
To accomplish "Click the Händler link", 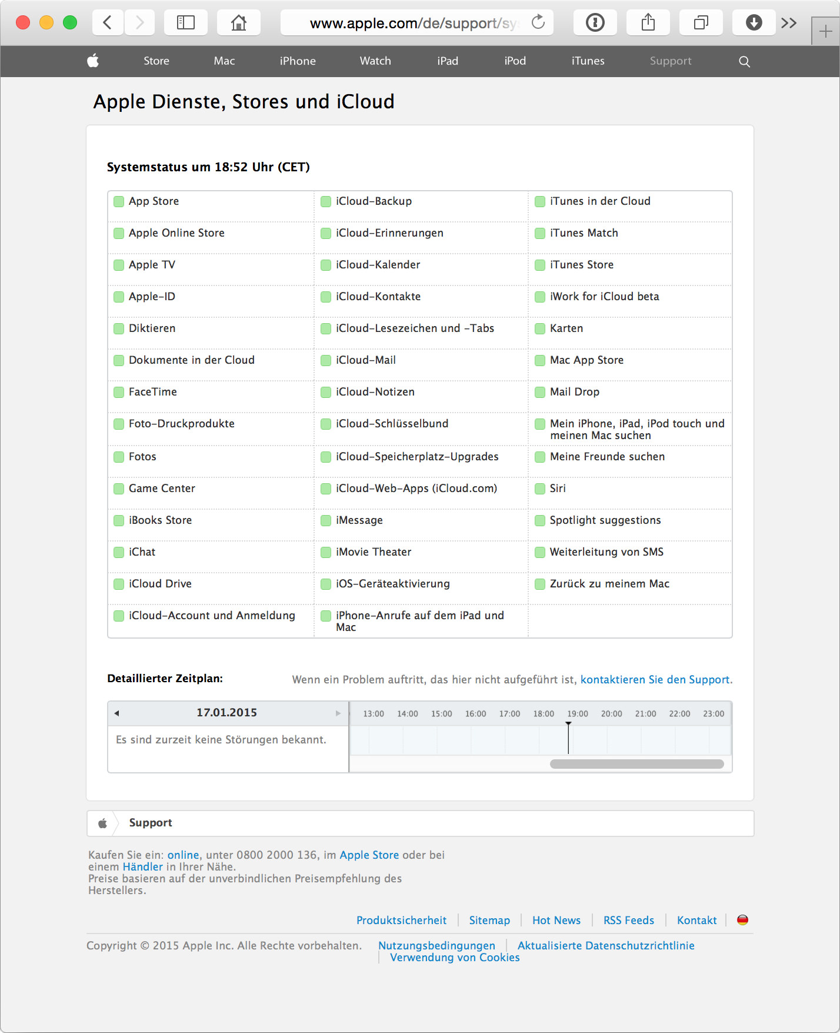I will click(142, 866).
